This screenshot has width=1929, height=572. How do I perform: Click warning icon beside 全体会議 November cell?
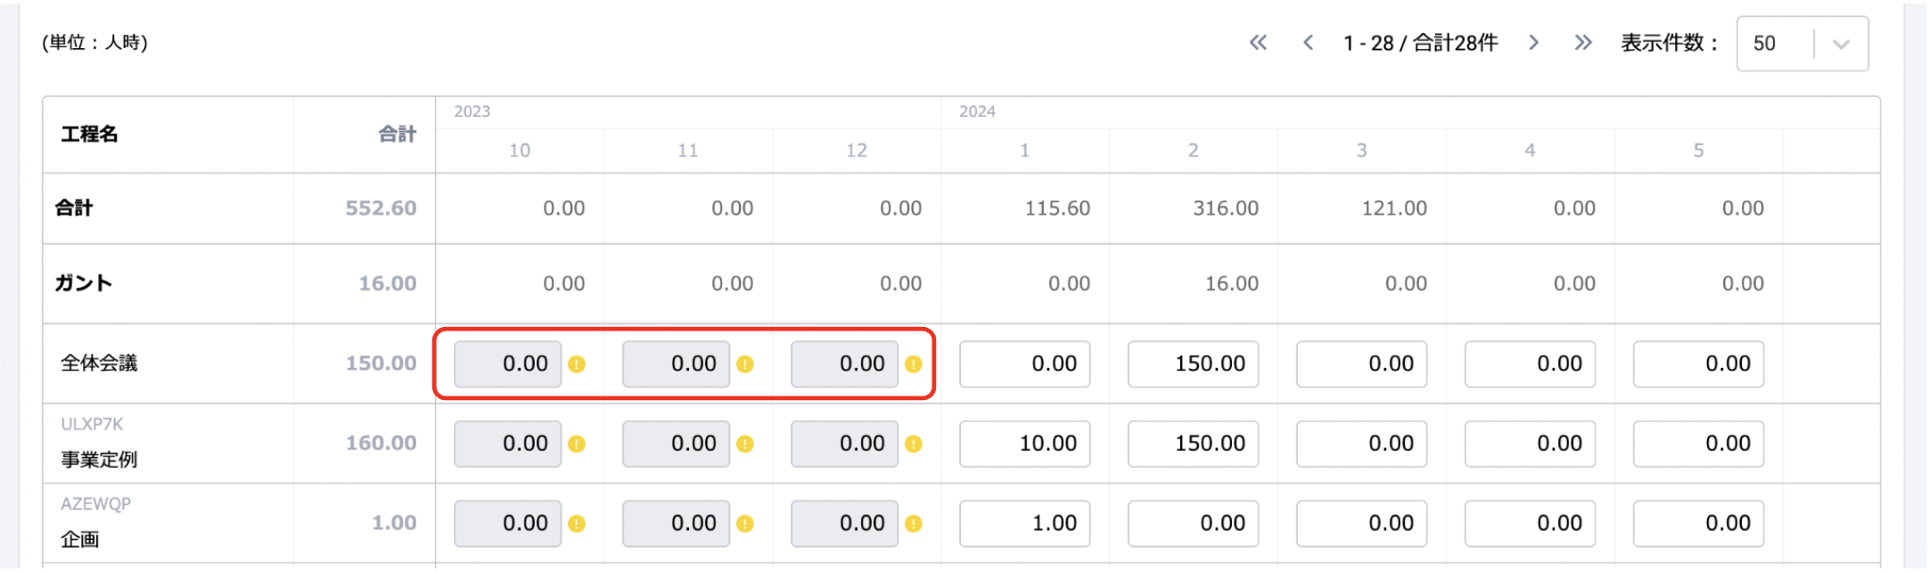point(745,364)
